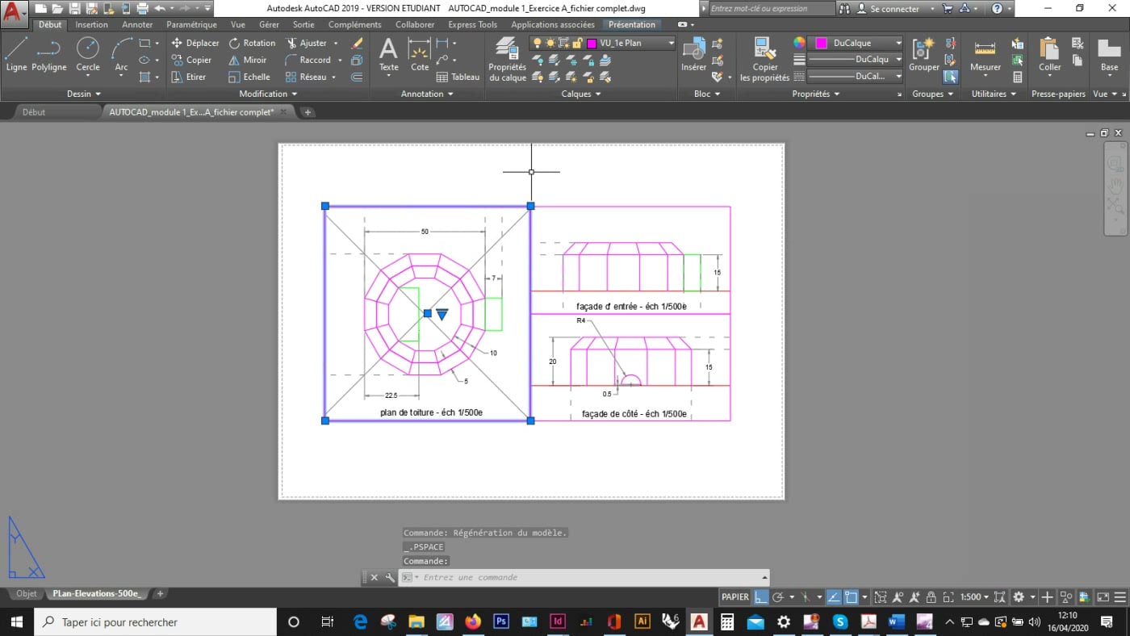1130x636 pixels.
Task: Click the Echelle (scale) tool
Action: [x=249, y=77]
